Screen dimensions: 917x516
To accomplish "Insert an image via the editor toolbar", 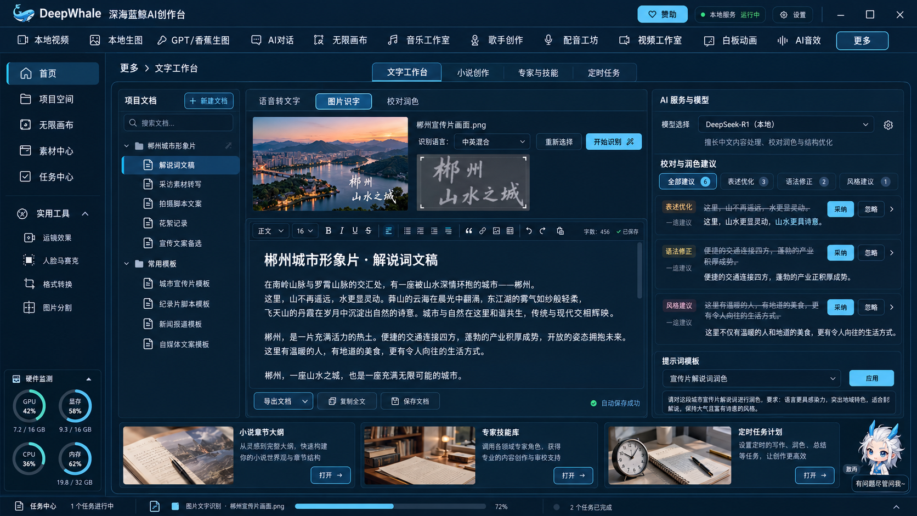I will tap(496, 231).
